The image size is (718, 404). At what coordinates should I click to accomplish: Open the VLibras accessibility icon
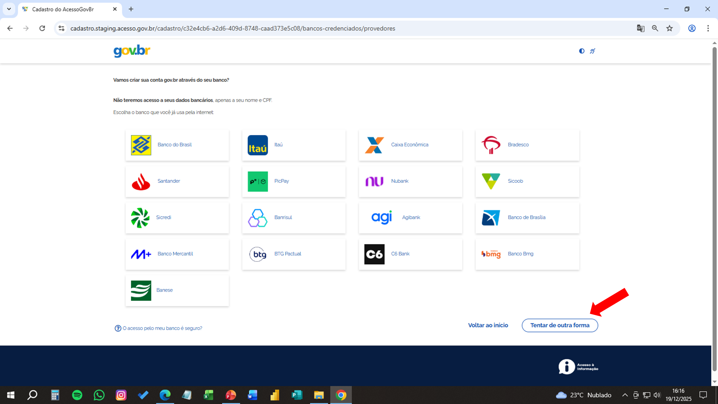click(x=592, y=51)
